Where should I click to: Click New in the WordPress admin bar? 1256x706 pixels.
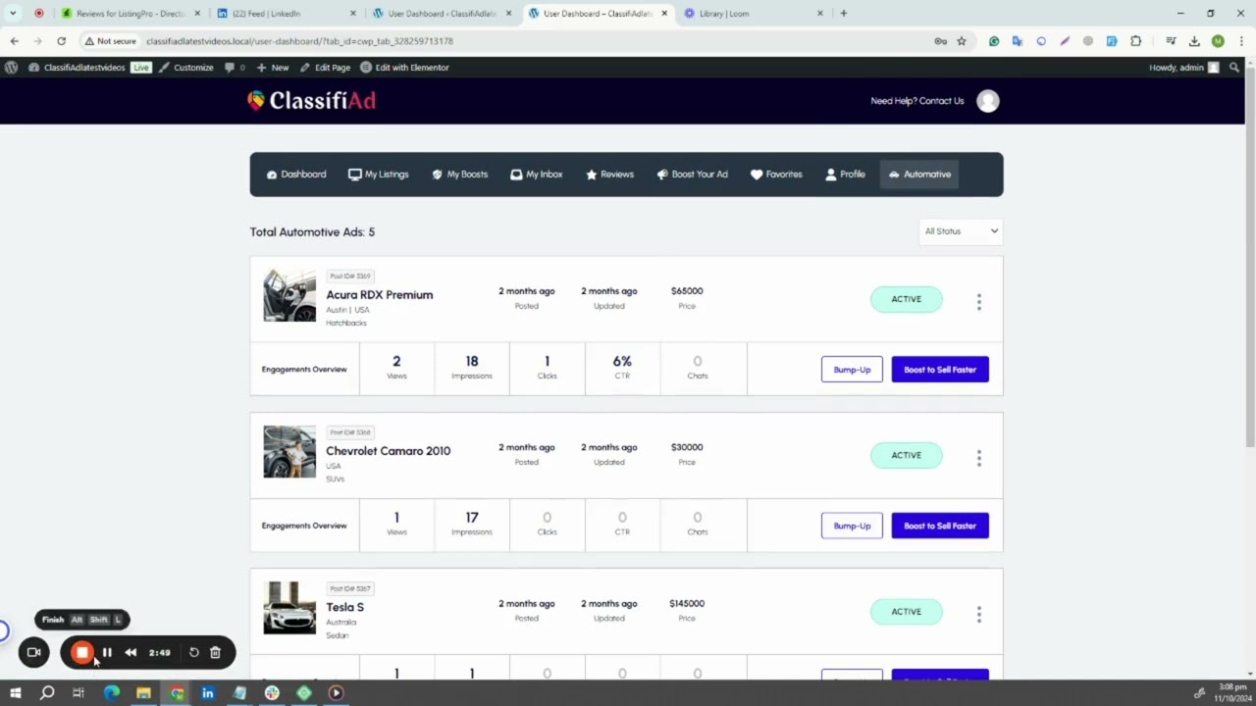click(273, 68)
